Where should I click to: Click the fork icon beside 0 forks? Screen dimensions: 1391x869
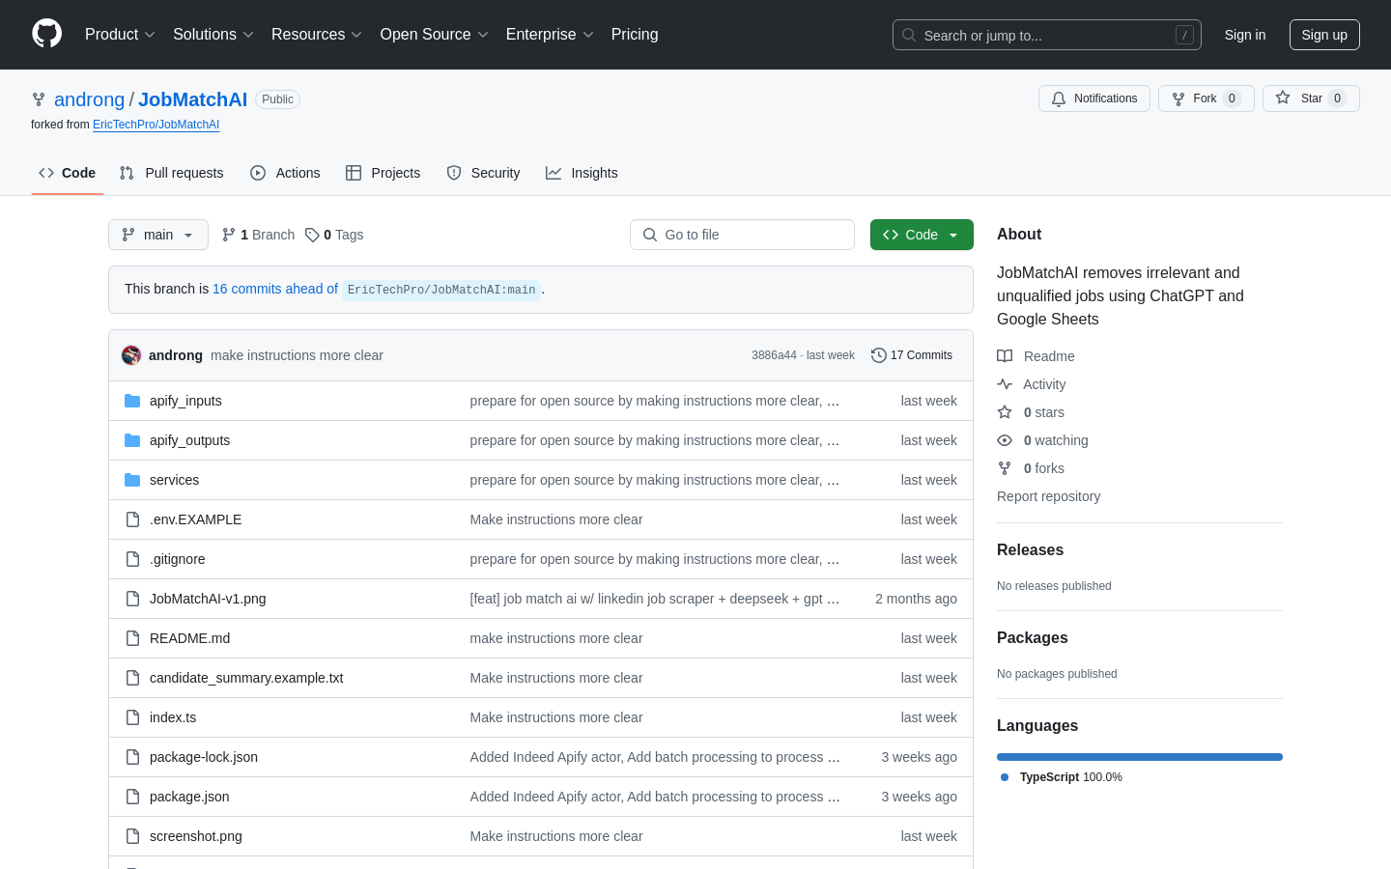pyautogui.click(x=1005, y=468)
